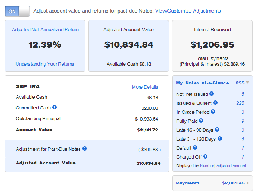Viewport: 268px width, 193px height.
Task: Click the Fully Paid help icon
Action: click(x=201, y=121)
